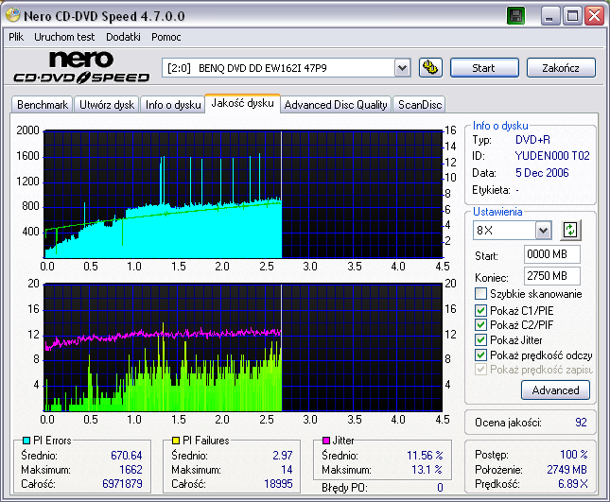Image resolution: width=610 pixels, height=502 pixels.
Task: Open the Uruchom test menu
Action: [64, 37]
